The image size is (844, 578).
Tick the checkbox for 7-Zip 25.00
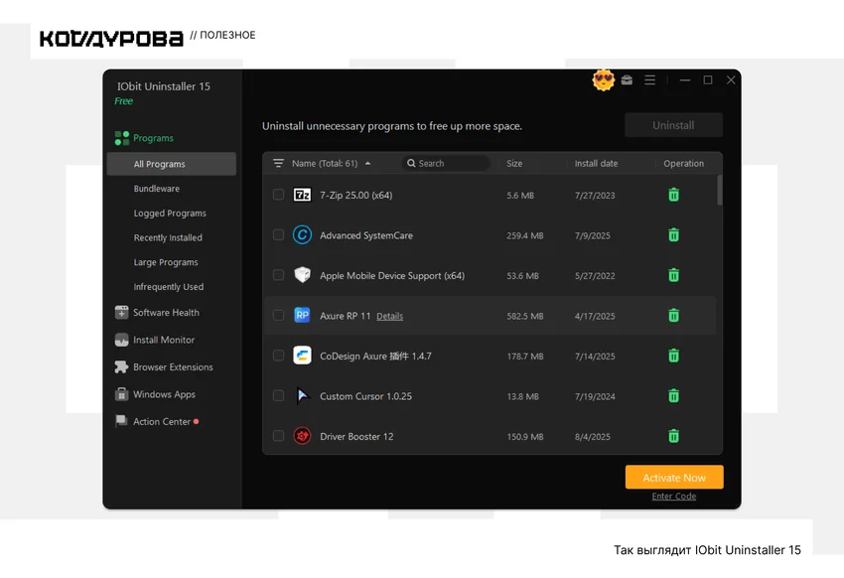[x=278, y=195]
